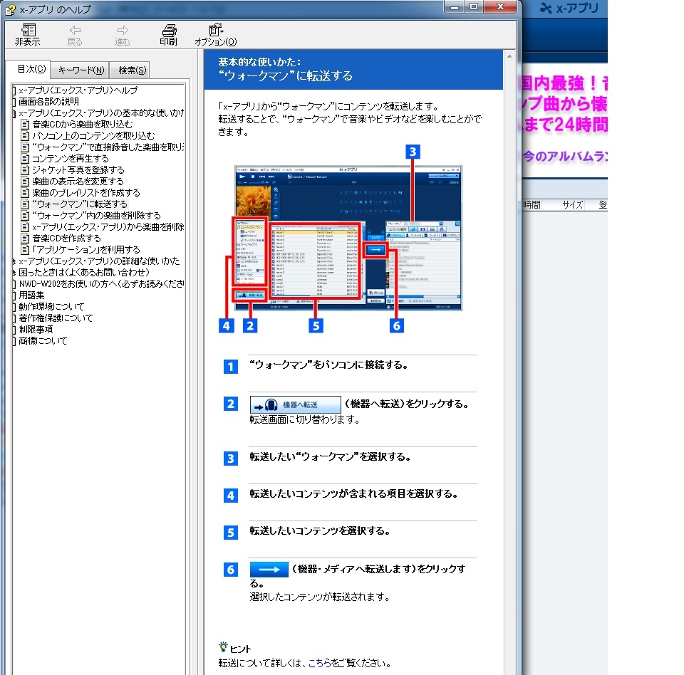Click the 進む (Forward) toolbar arrow

click(x=123, y=35)
